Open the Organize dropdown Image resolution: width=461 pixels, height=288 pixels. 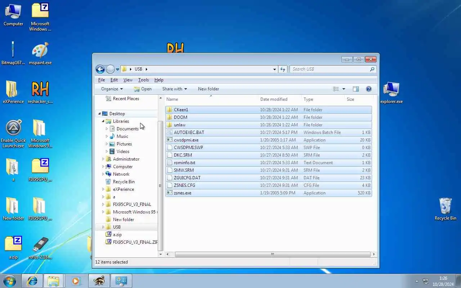(x=112, y=89)
